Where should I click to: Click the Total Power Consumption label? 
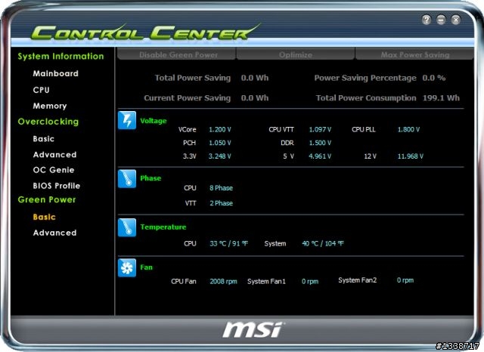[366, 97]
